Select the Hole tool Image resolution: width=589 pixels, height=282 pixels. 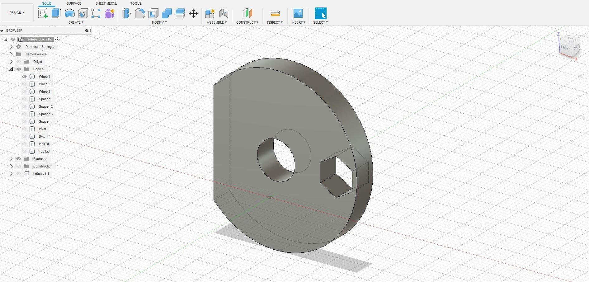coord(83,13)
